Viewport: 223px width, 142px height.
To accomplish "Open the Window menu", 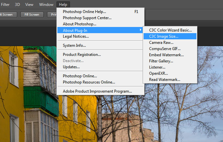I will tap(46, 5).
